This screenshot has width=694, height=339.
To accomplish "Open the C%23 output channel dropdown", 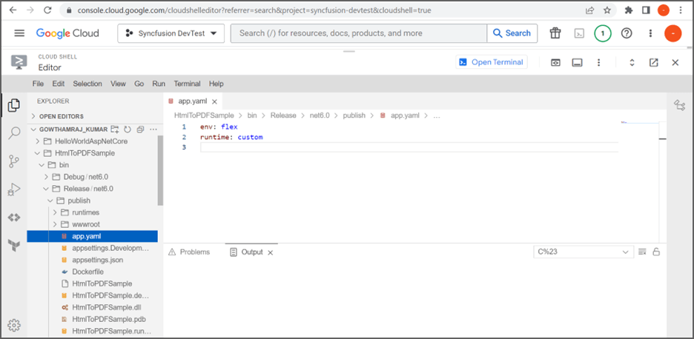I will click(x=584, y=252).
